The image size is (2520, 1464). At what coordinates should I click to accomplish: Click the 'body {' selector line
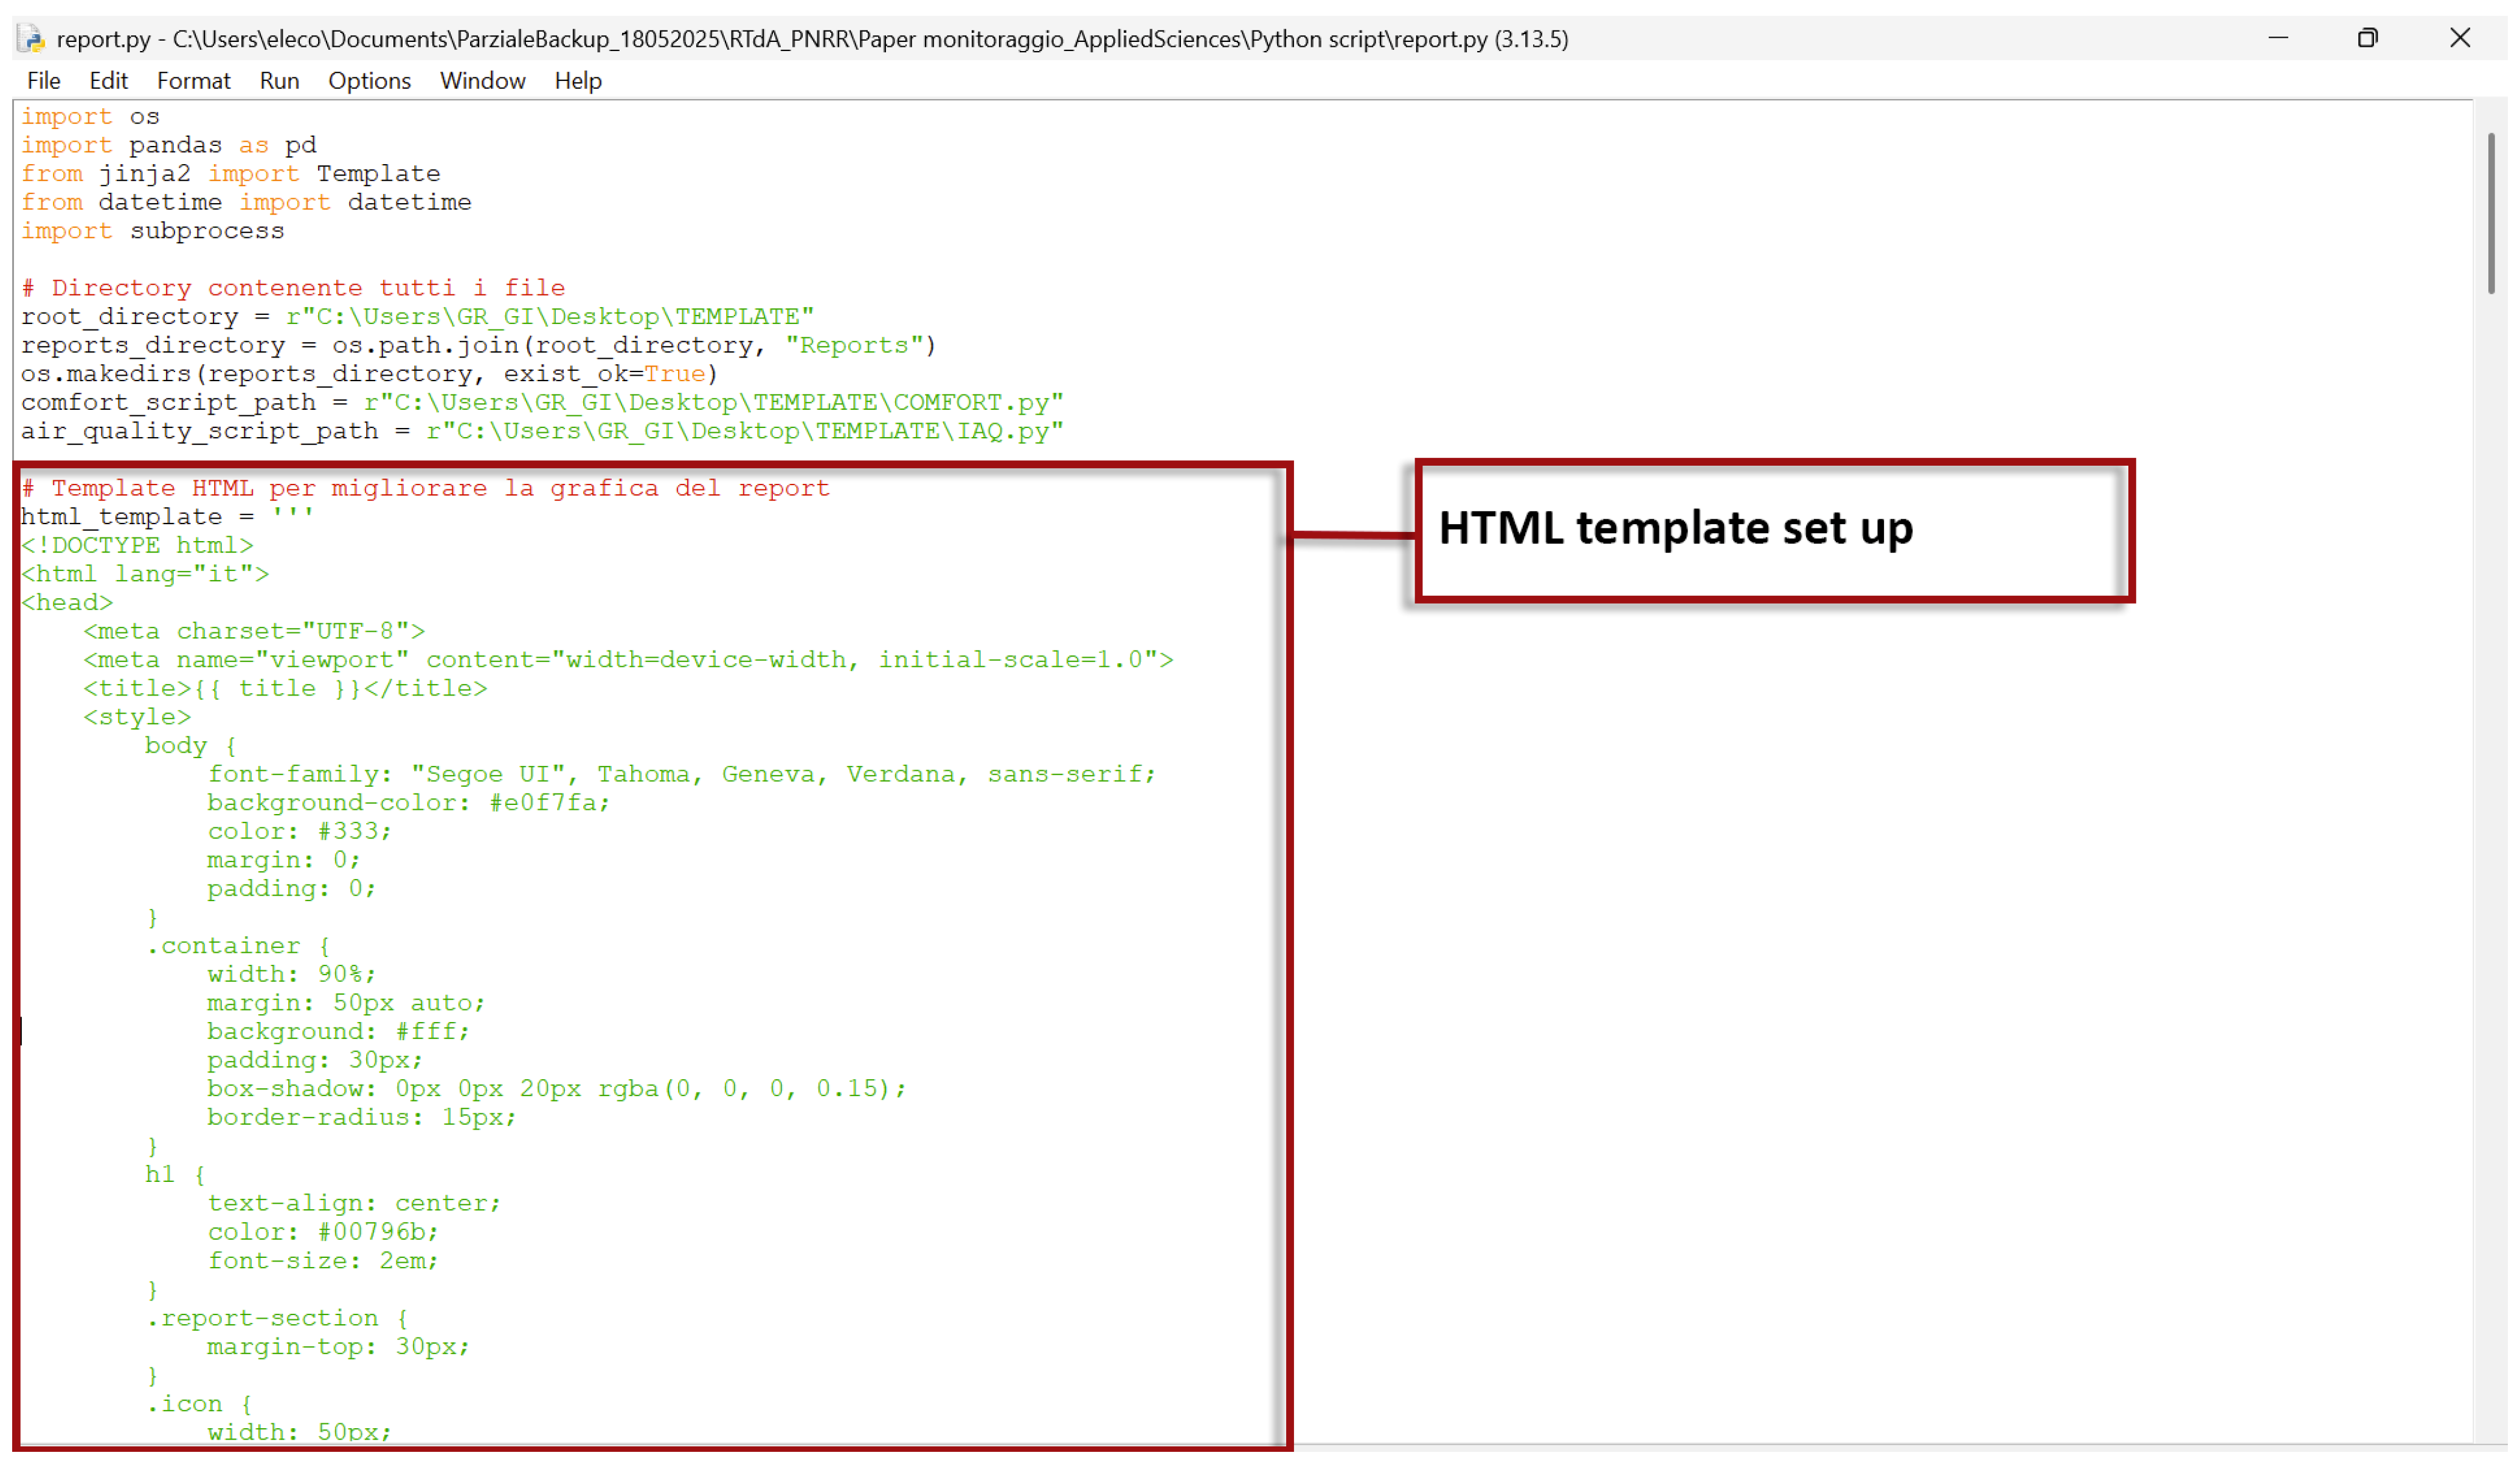pos(191,747)
